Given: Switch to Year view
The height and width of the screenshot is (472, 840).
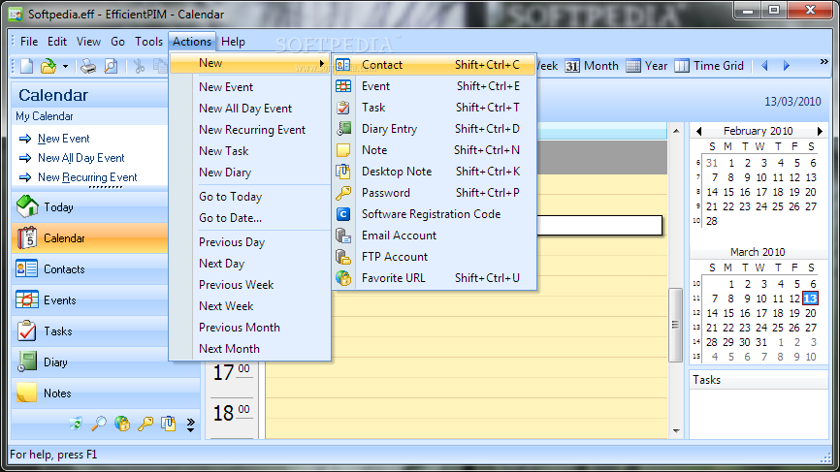Looking at the screenshot, I should [647, 66].
